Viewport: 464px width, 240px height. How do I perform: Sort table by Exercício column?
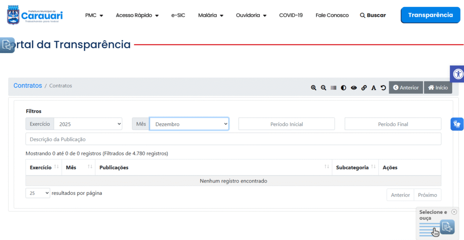(x=43, y=168)
